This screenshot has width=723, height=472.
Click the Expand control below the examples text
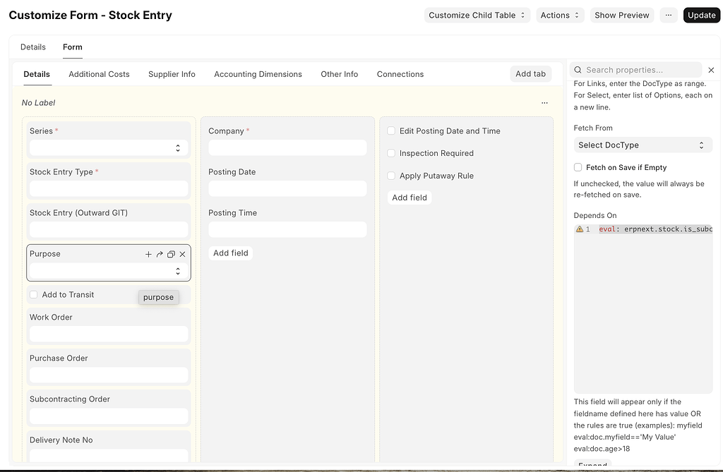tap(592, 465)
